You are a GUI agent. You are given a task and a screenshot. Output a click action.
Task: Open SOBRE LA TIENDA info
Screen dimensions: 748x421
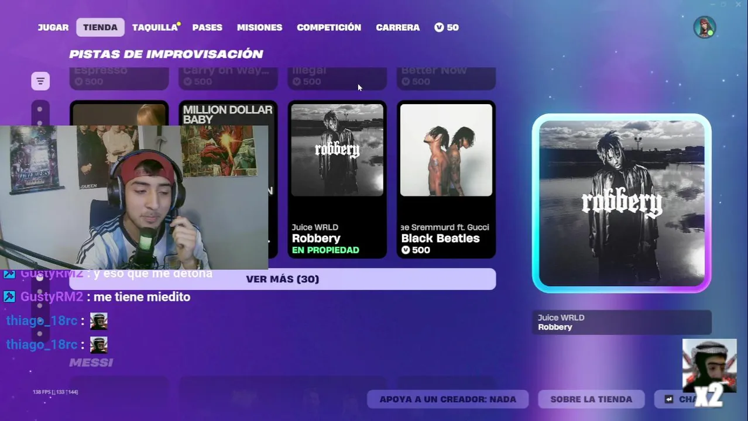(591, 399)
